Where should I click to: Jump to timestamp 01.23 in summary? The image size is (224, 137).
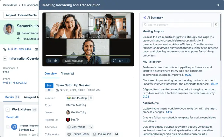[146, 97]
